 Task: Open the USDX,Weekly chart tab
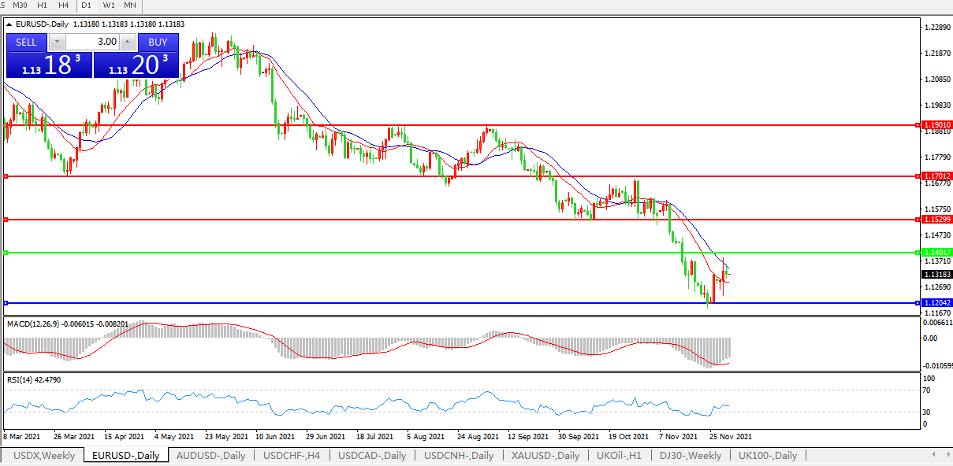point(44,455)
